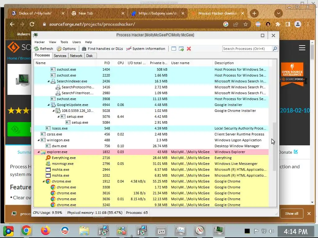Click volume speaker icon in system tray

(271, 231)
